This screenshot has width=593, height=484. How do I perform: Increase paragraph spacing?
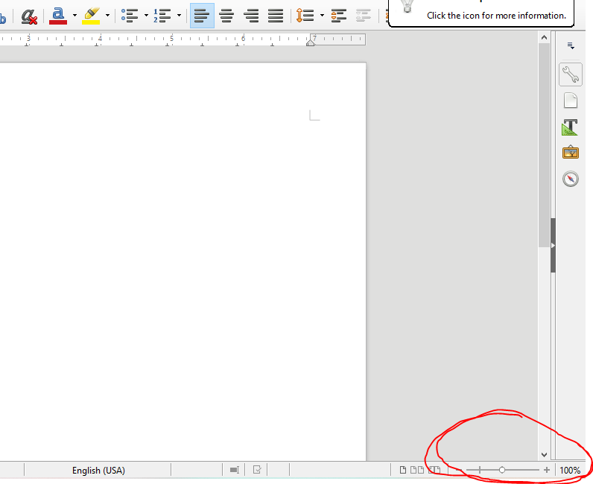click(339, 16)
